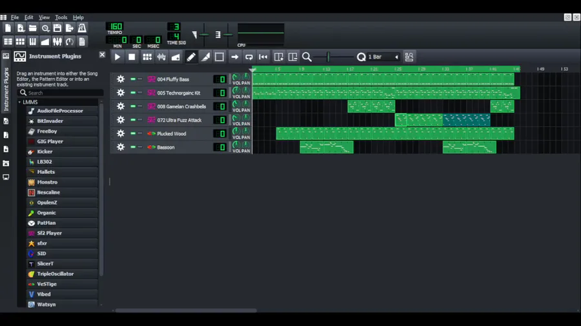Toggle the metronome icon
The image size is (581, 326).
(x=82, y=28)
